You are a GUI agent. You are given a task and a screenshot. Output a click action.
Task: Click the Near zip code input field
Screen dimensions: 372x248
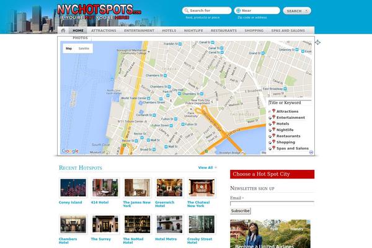pyautogui.click(x=257, y=11)
